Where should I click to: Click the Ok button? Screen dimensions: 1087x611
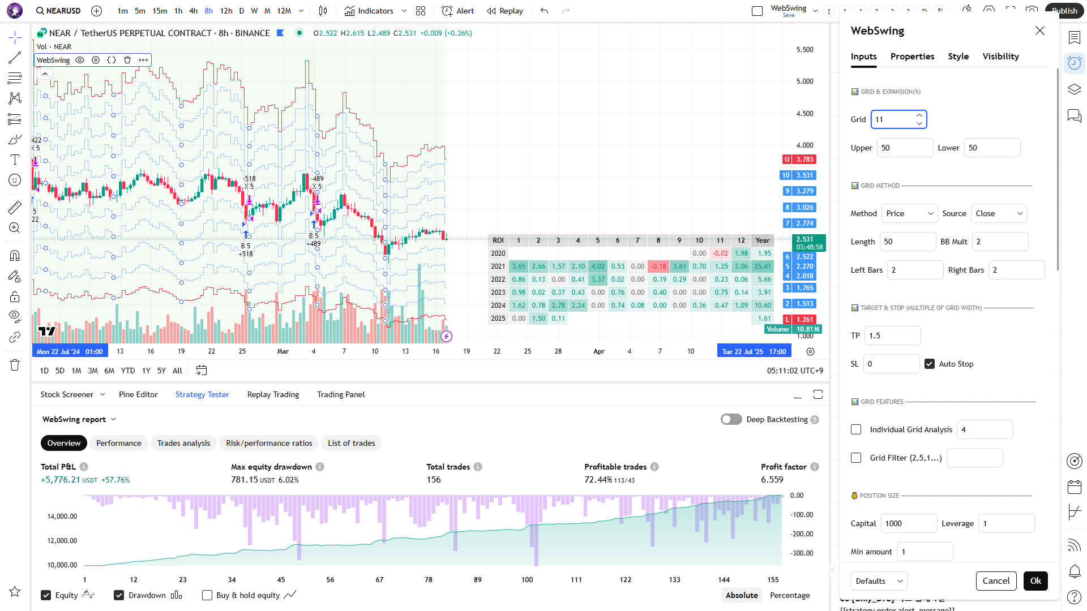1035,581
